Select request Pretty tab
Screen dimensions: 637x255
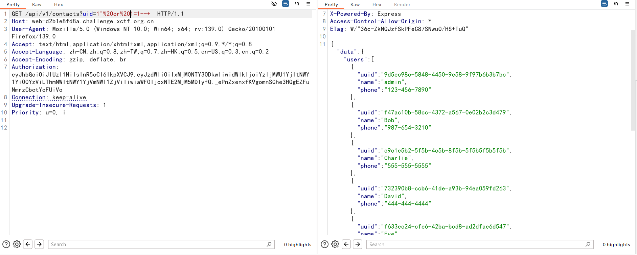[13, 4]
